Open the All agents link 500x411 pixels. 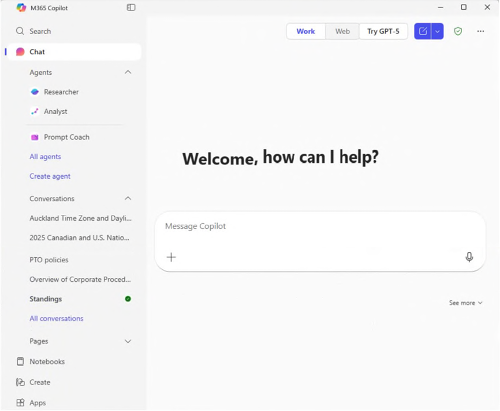(45, 157)
